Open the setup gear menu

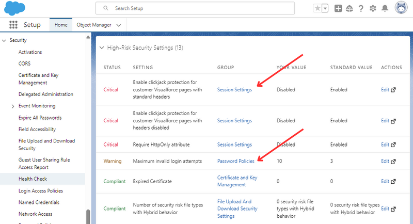pyautogui.click(x=373, y=8)
